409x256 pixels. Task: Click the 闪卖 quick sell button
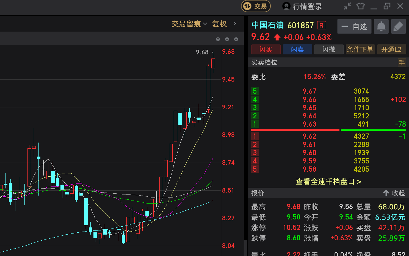[297, 49]
